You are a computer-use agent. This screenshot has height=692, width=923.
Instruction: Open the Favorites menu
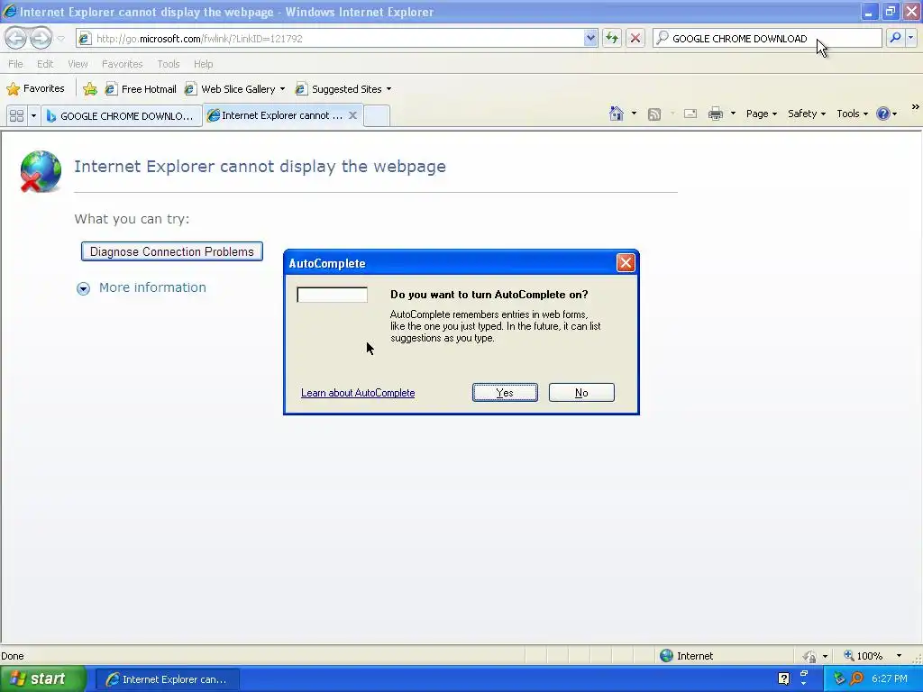[122, 64]
